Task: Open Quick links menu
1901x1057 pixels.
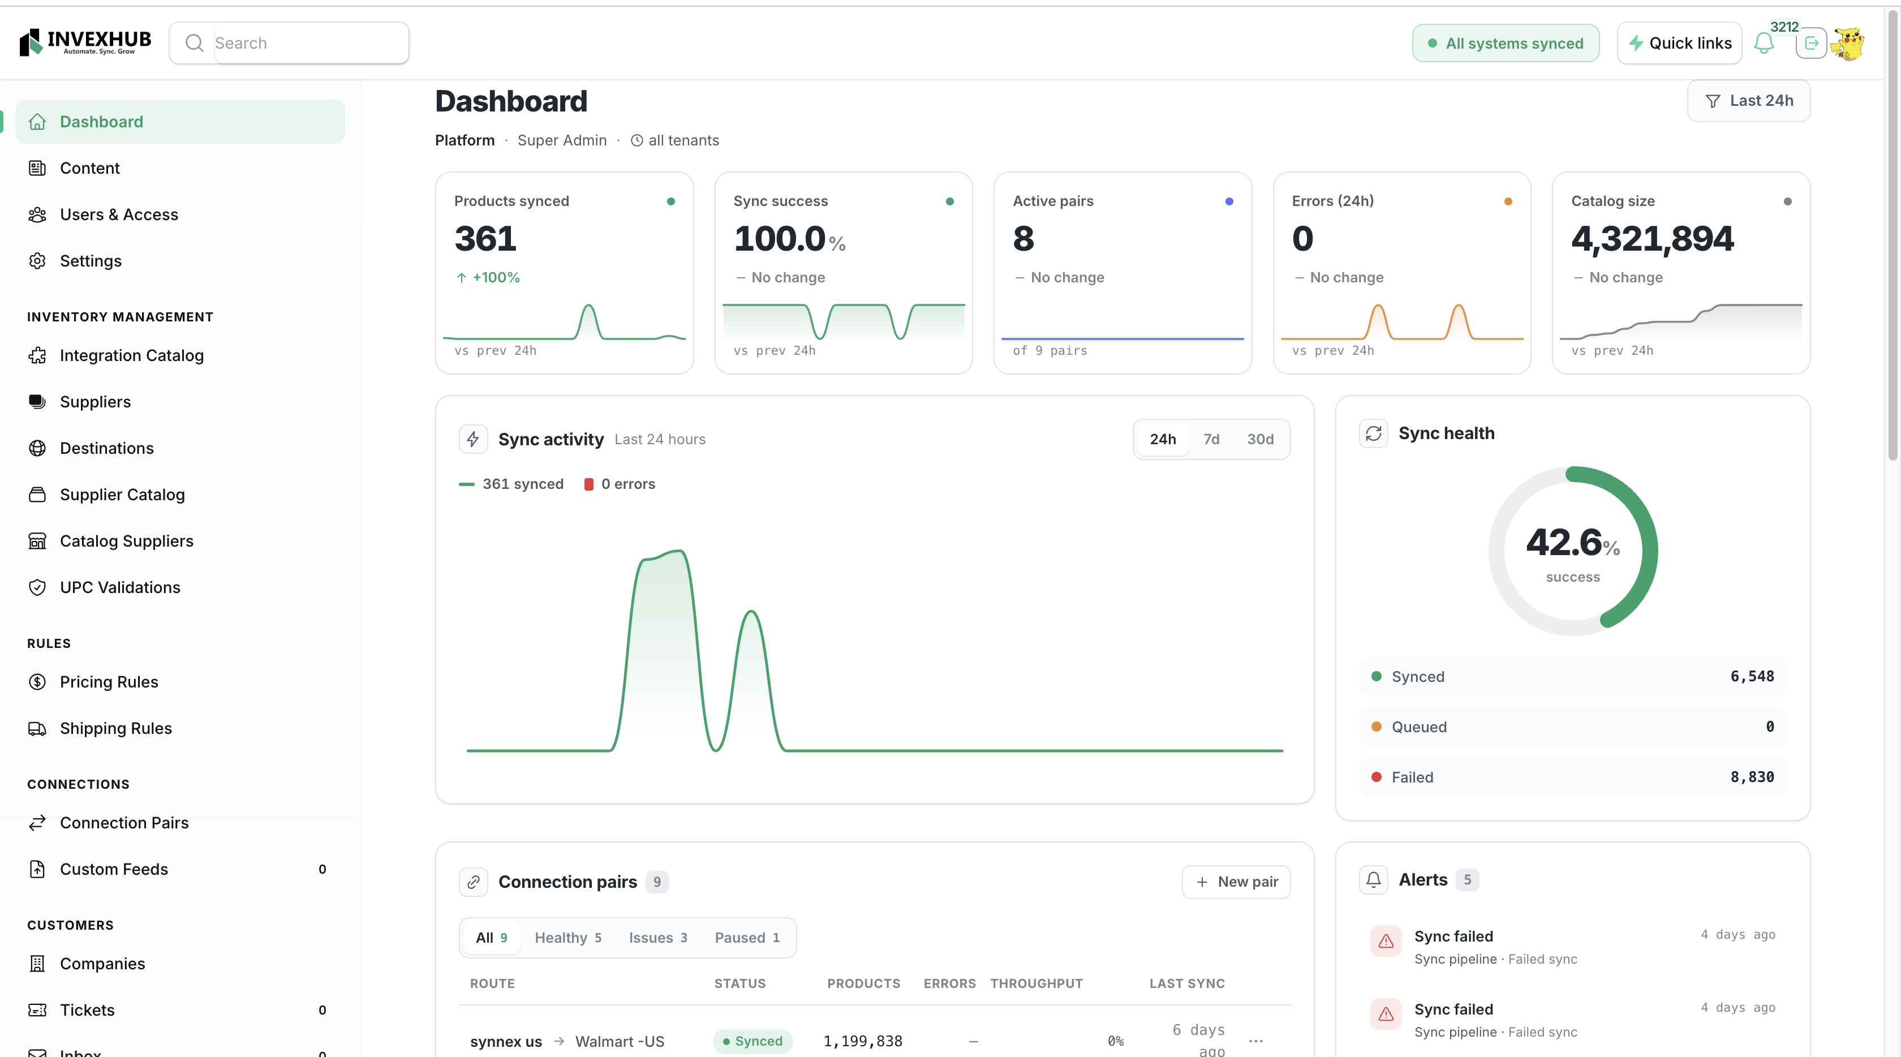Action: [x=1680, y=43]
